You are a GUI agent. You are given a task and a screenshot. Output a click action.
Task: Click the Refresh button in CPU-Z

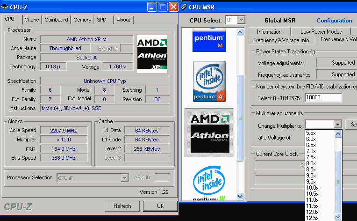(x=122, y=206)
